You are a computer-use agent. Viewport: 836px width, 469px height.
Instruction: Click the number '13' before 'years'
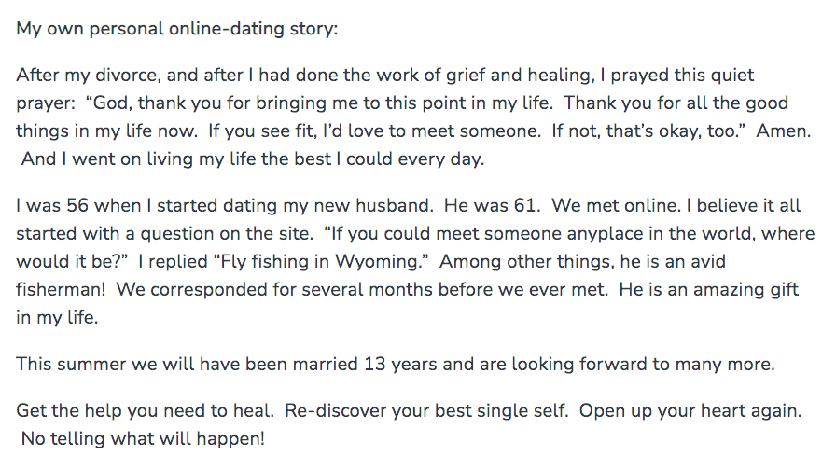375,364
